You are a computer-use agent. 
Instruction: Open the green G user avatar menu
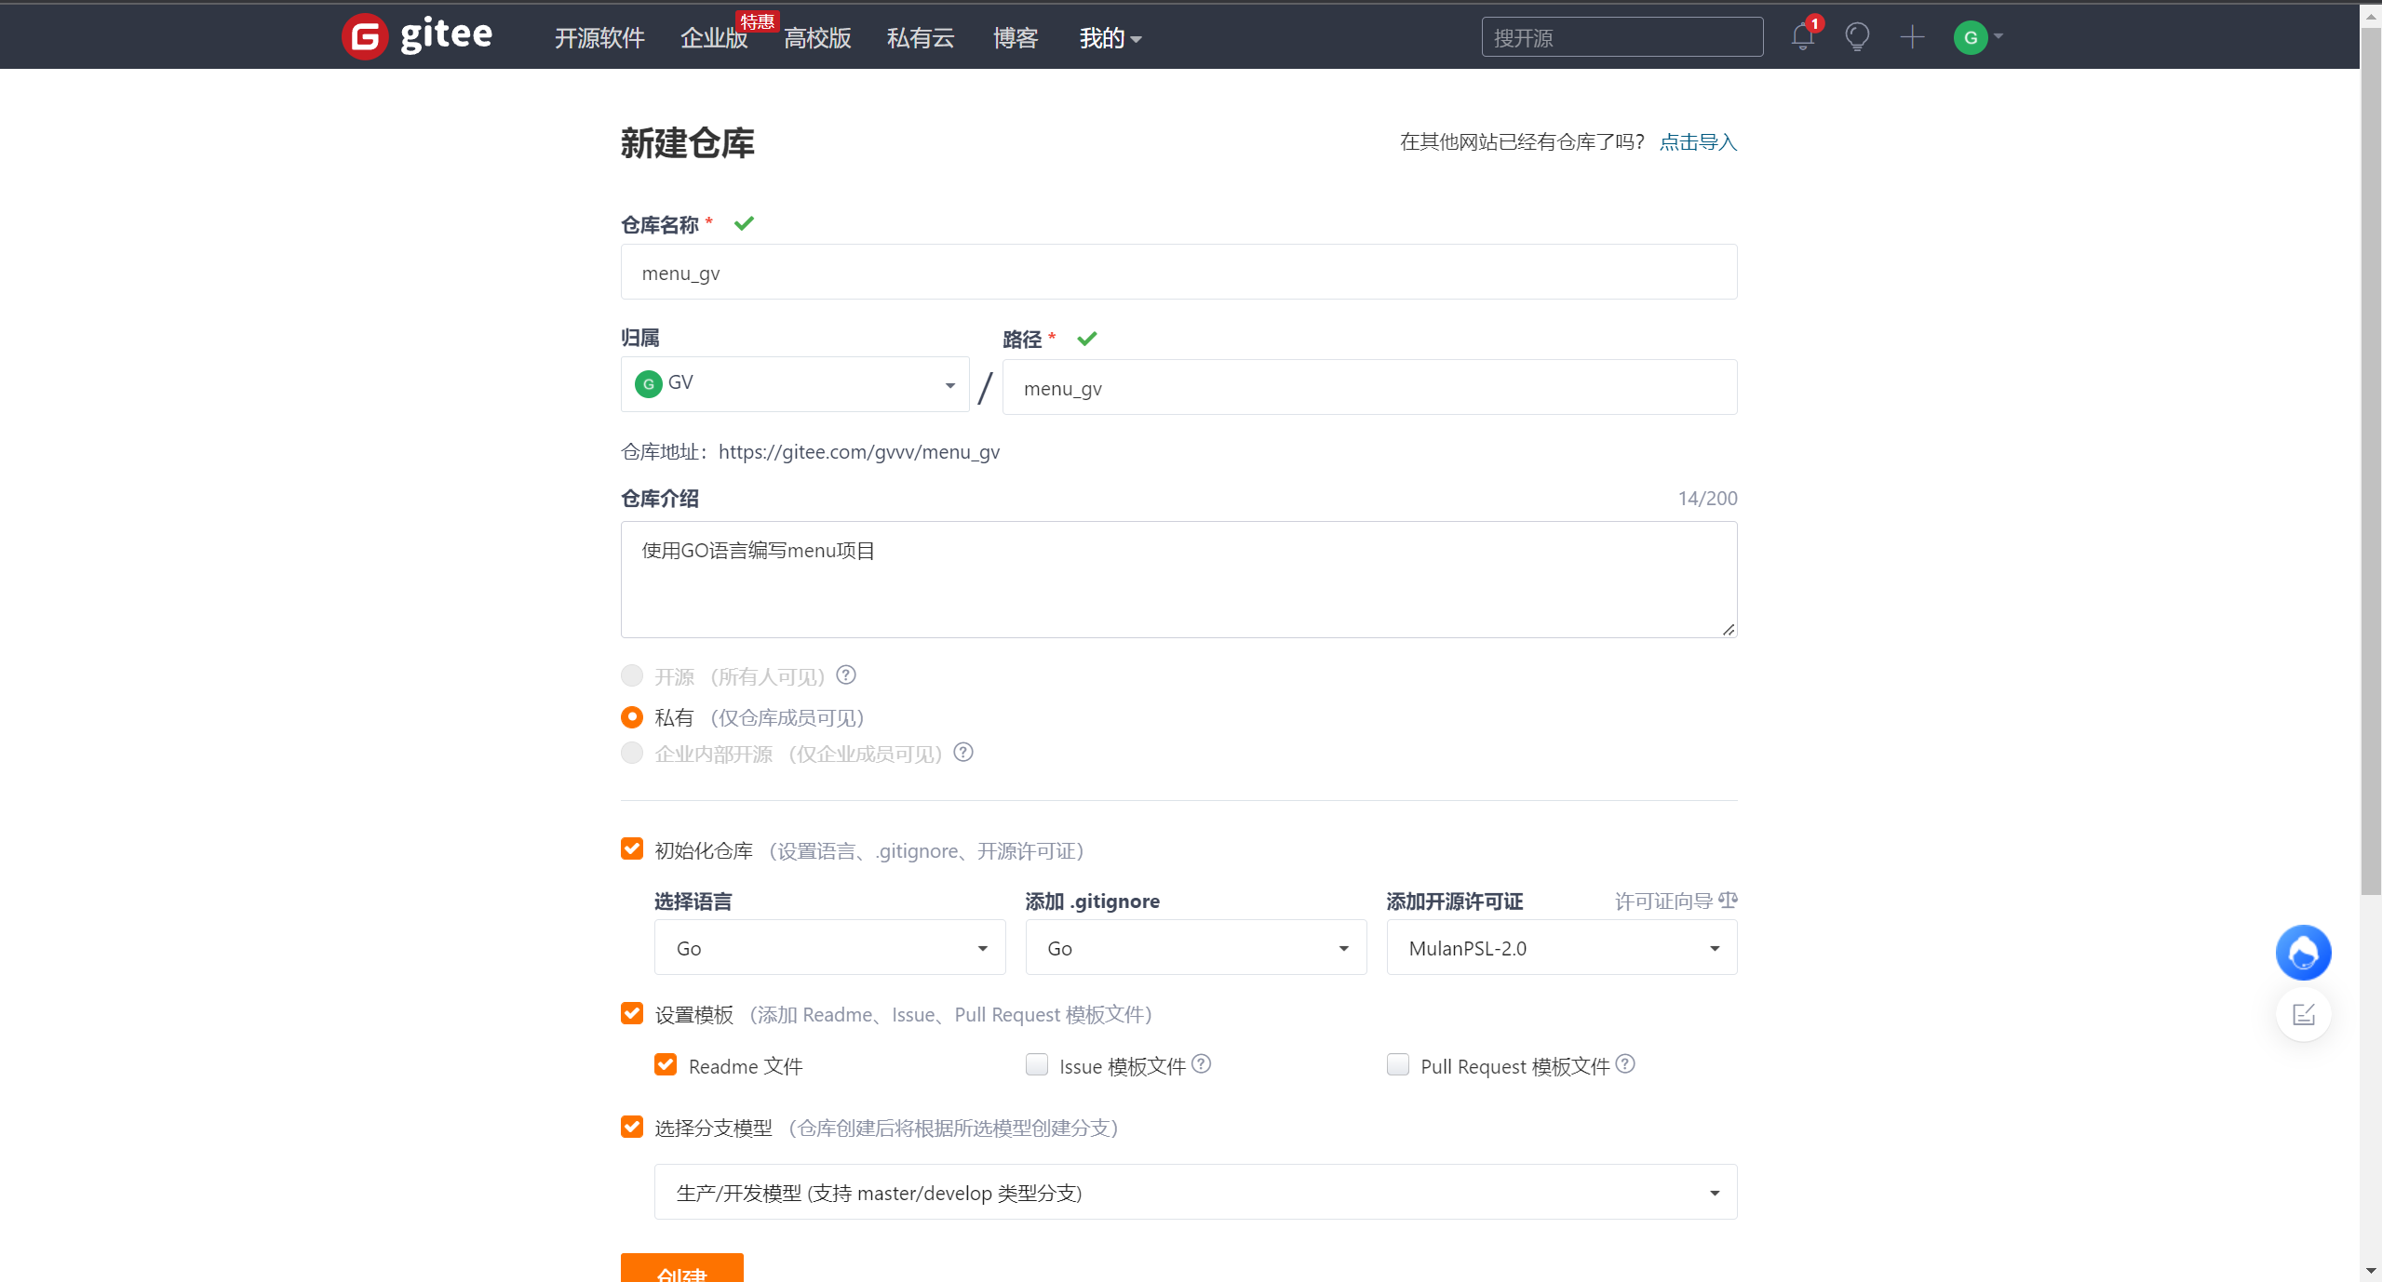(1971, 37)
